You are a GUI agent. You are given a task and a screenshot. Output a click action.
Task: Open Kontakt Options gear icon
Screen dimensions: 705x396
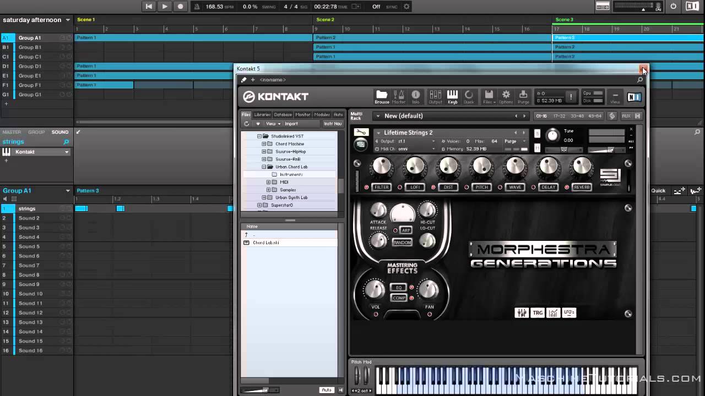(506, 97)
